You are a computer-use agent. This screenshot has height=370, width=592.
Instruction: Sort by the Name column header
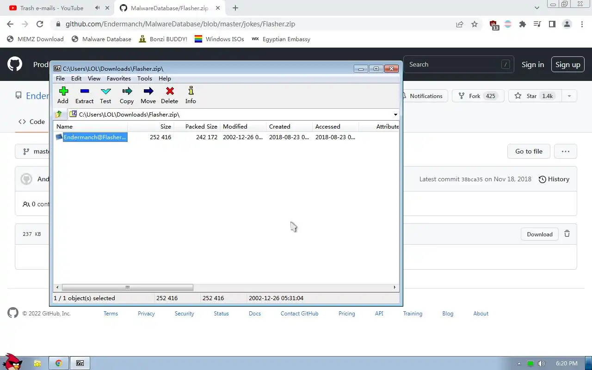(x=91, y=126)
